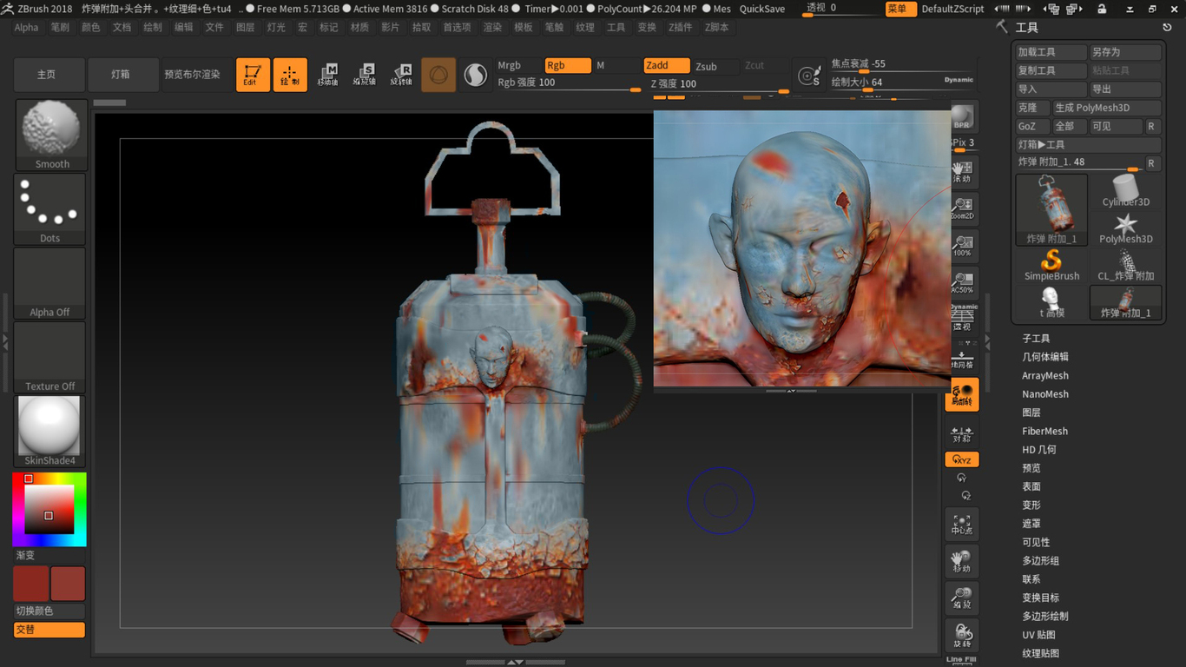Expand the 多边形组 section
The image size is (1186, 667).
pos(1040,561)
